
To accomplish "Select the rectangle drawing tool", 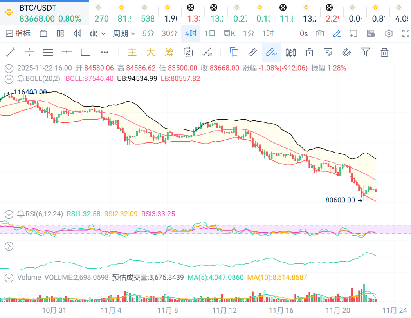I will 86,52.
